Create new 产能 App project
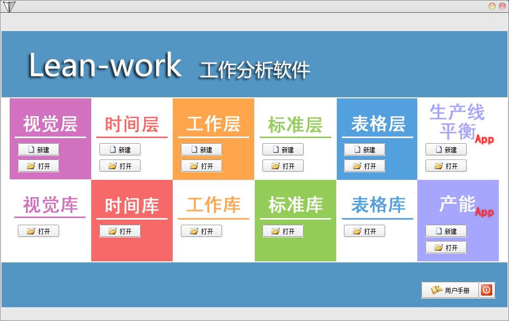Screen dimensions: 509x321 point(446,231)
